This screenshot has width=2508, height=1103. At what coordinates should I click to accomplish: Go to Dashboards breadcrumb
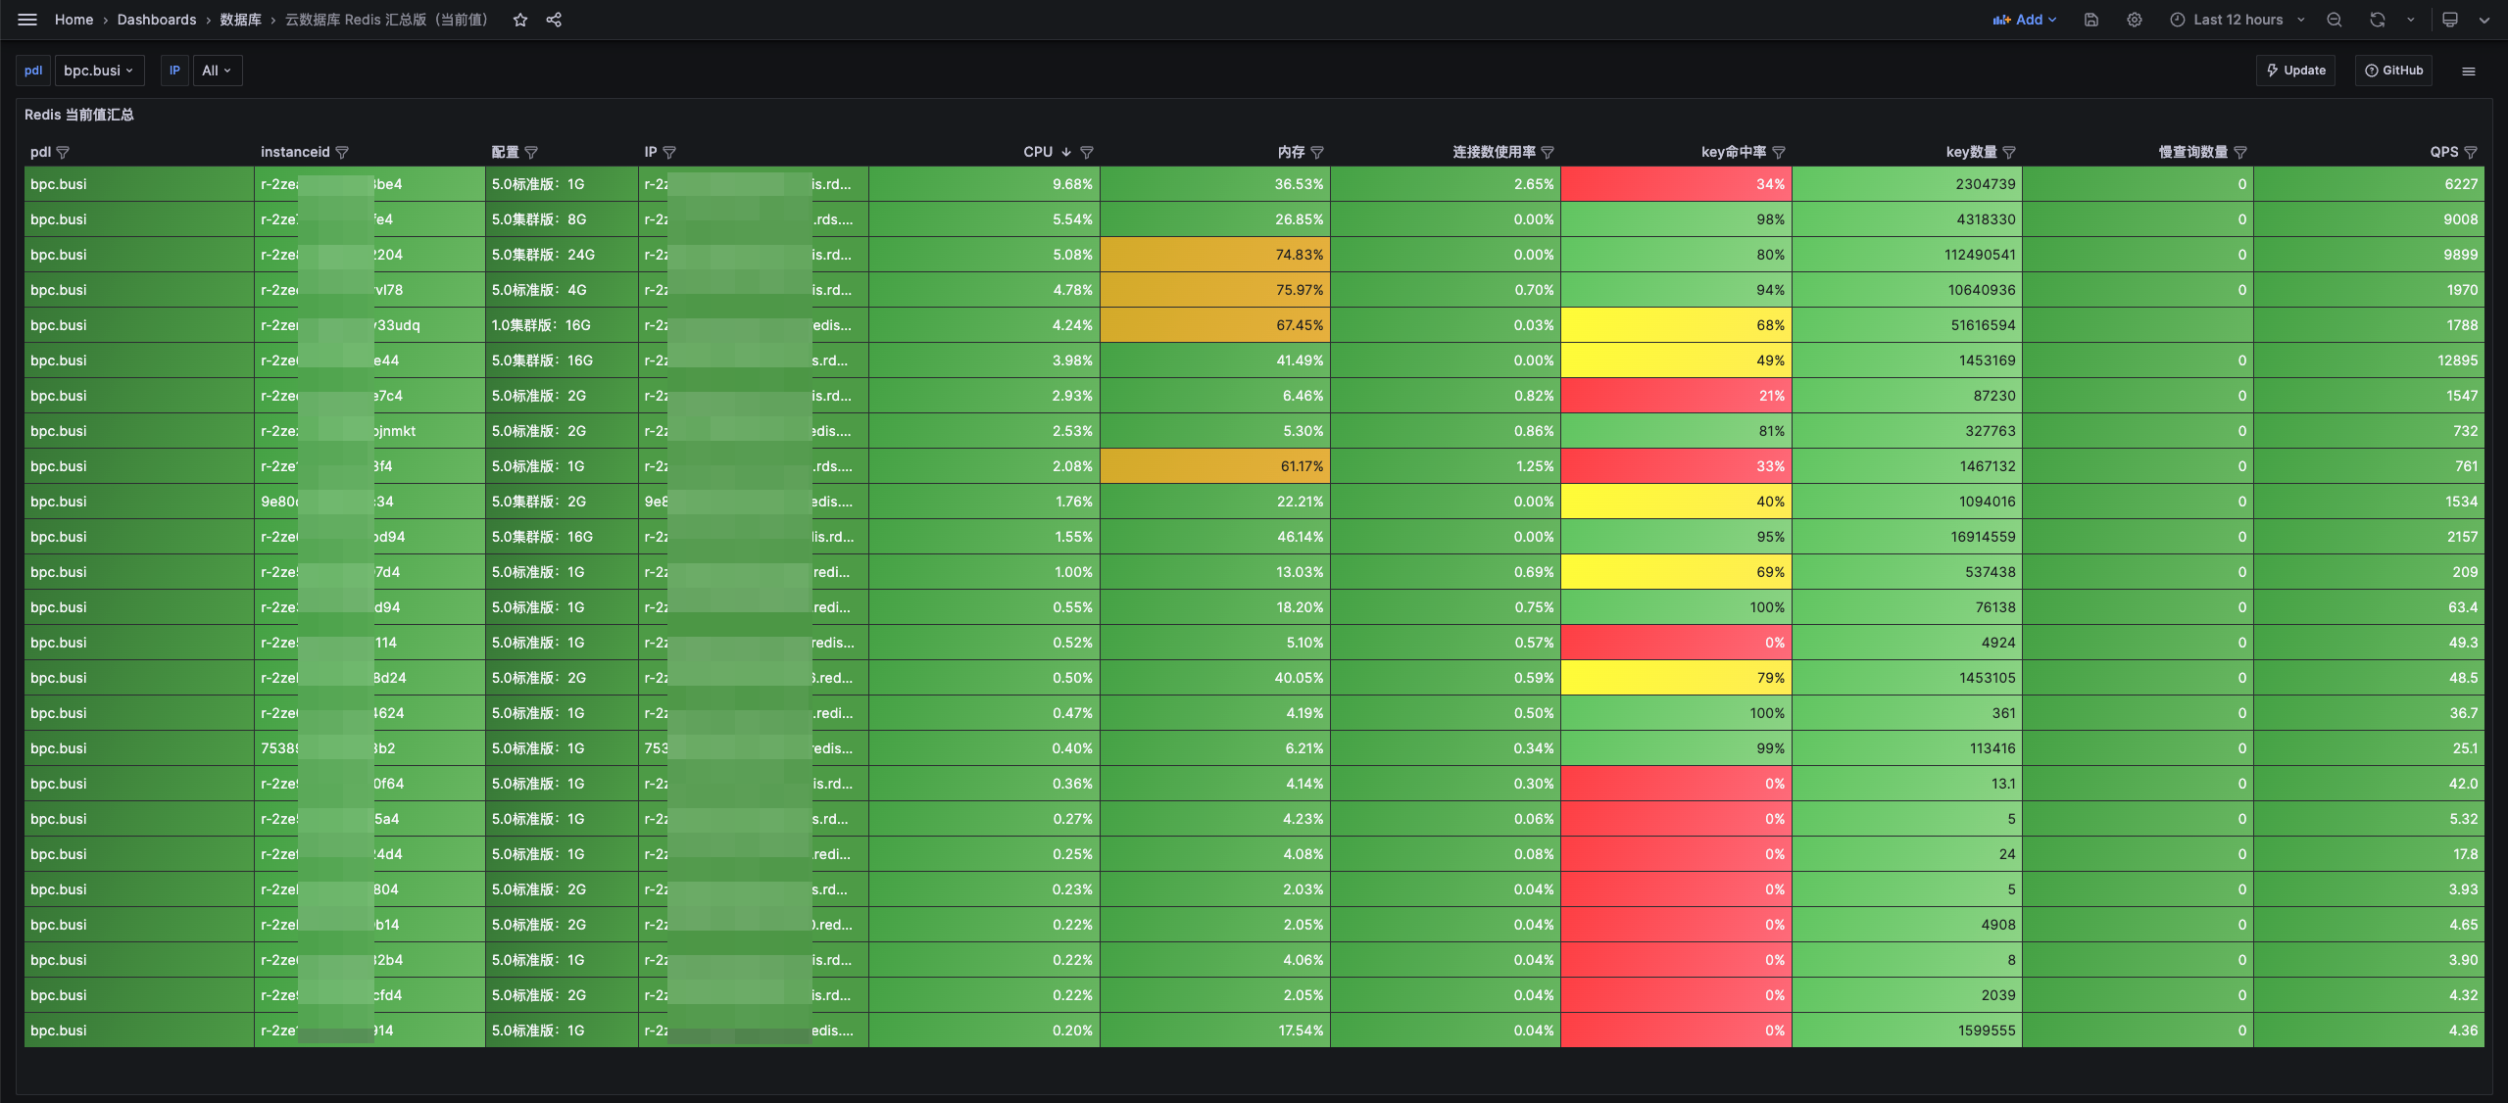point(157,20)
